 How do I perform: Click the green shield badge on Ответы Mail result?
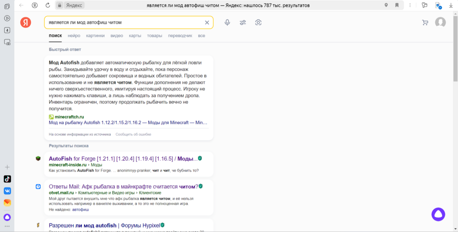[x=201, y=186]
